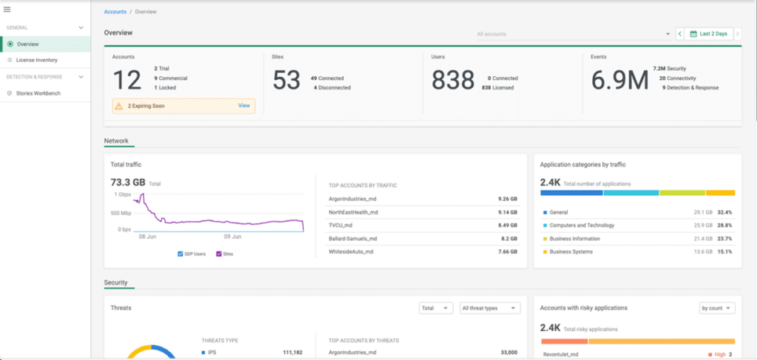Click the purple traffic line chart
This screenshot has width=757, height=360.
tap(218, 213)
